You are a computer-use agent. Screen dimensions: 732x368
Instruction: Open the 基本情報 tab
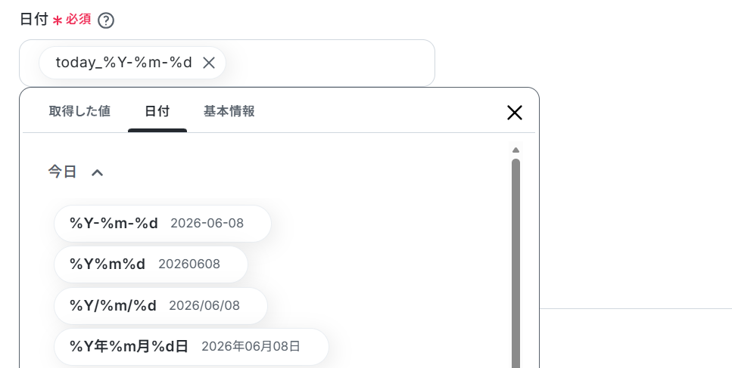[229, 111]
